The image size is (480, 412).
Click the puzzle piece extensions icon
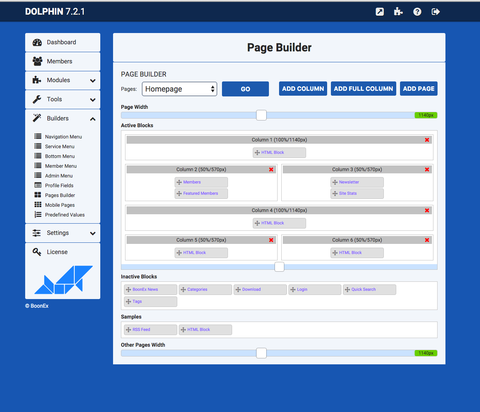398,12
